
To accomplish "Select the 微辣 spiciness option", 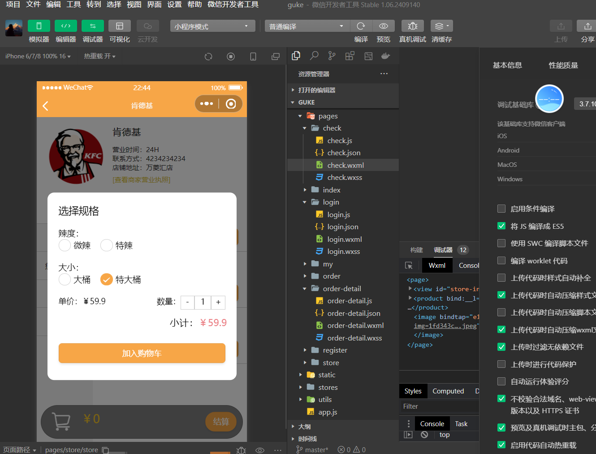I will click(65, 245).
